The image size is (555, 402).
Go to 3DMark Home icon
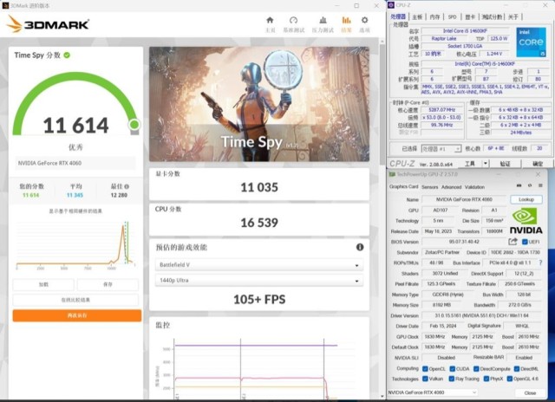(x=270, y=21)
